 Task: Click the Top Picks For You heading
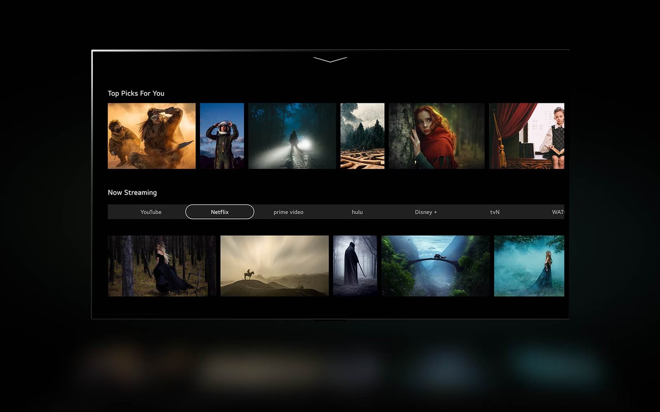click(x=136, y=94)
